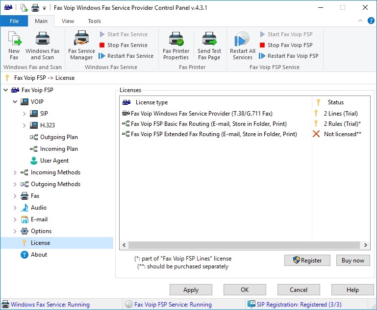
Task: Open Fax Printer Properties
Action: 176,46
